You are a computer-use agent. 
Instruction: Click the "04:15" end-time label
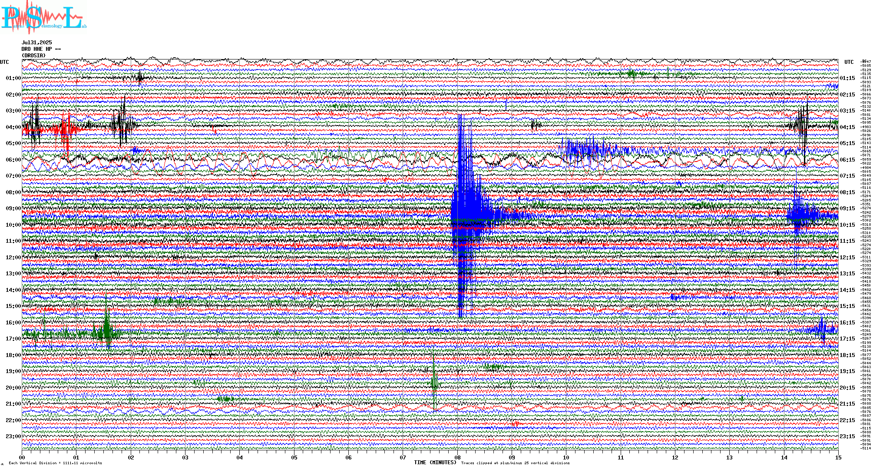tap(847, 127)
